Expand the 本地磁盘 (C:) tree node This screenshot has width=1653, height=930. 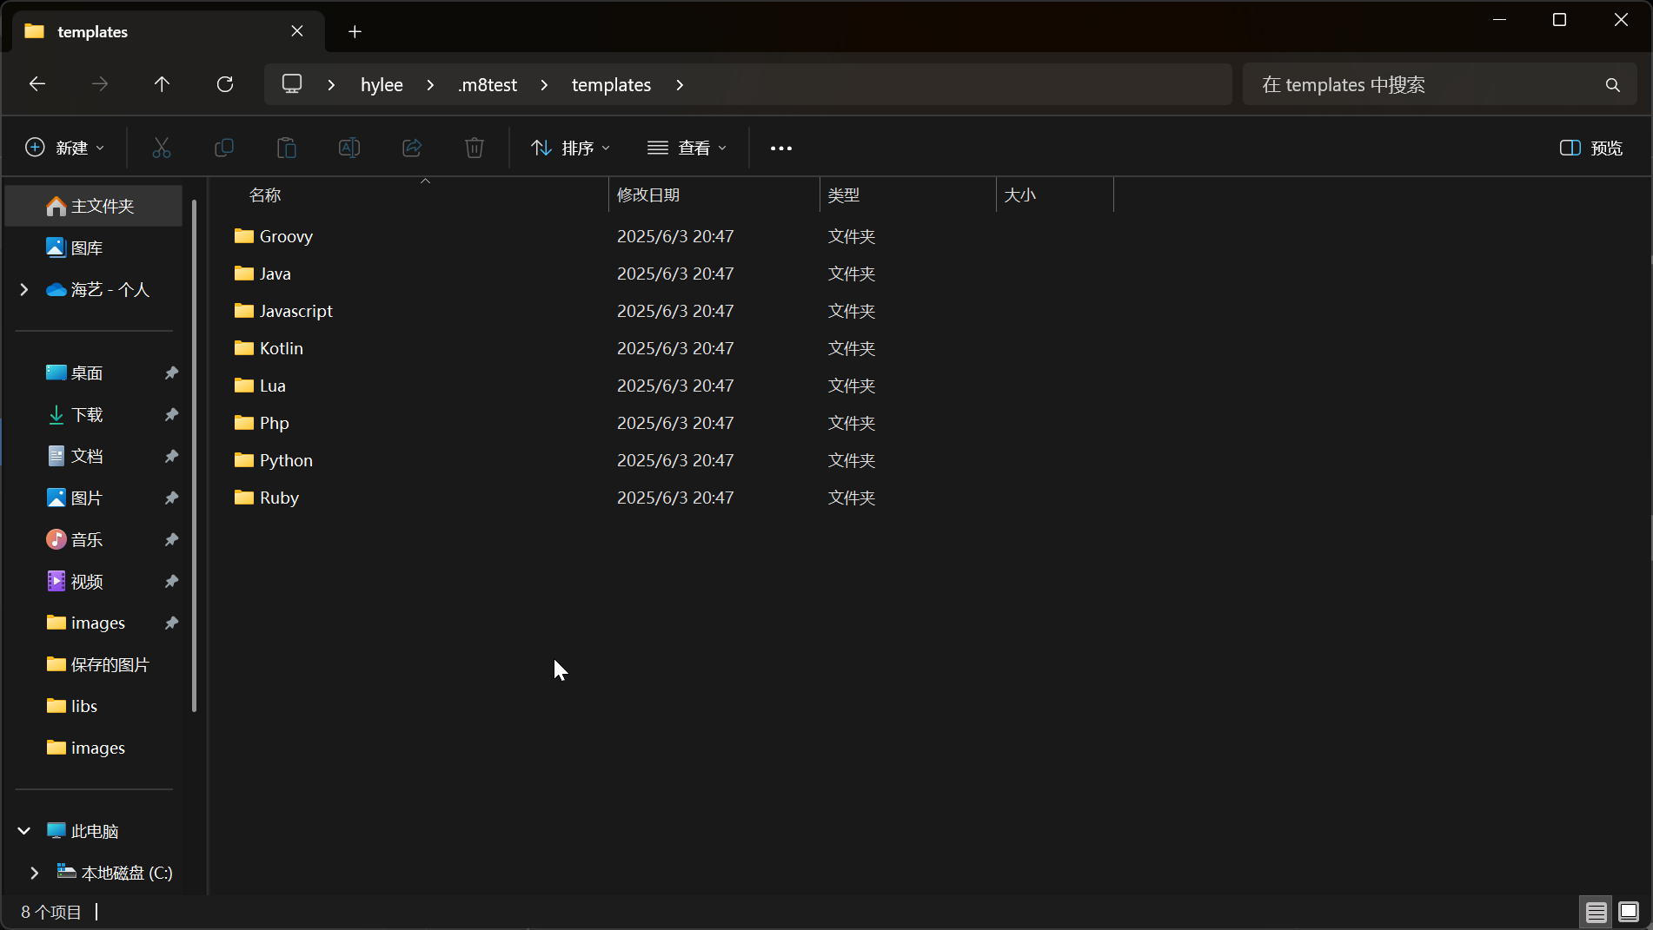tap(34, 873)
